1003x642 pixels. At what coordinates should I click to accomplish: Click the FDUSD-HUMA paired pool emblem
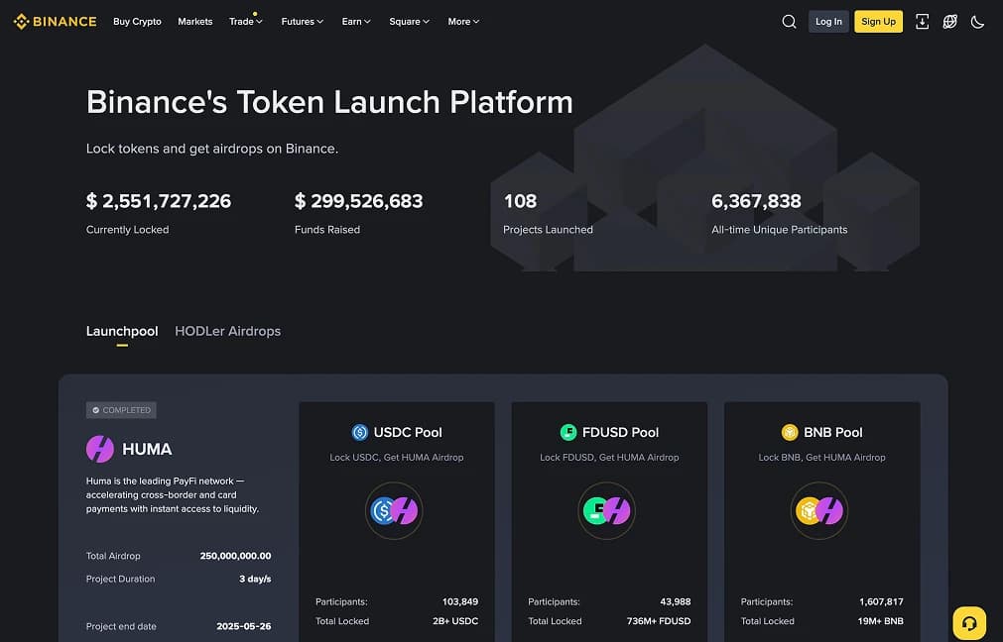(x=606, y=510)
